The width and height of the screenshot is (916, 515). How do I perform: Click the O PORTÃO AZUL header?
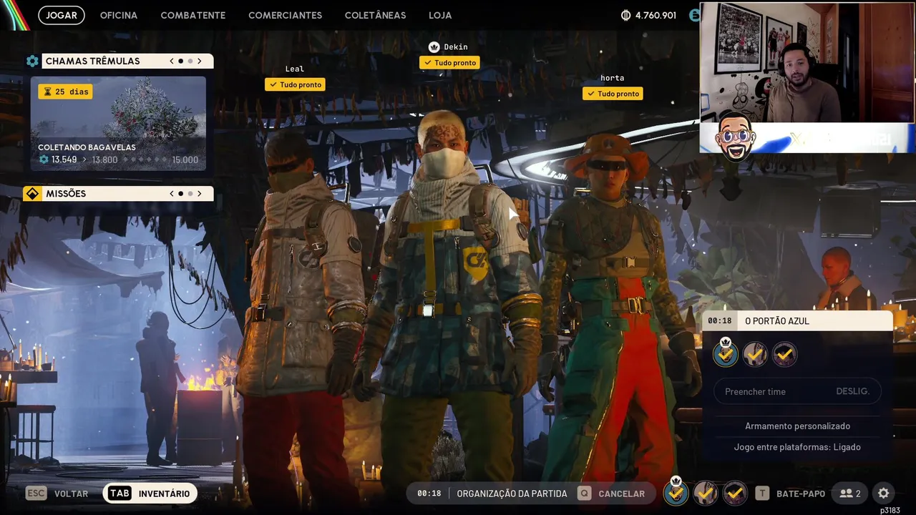pos(797,321)
